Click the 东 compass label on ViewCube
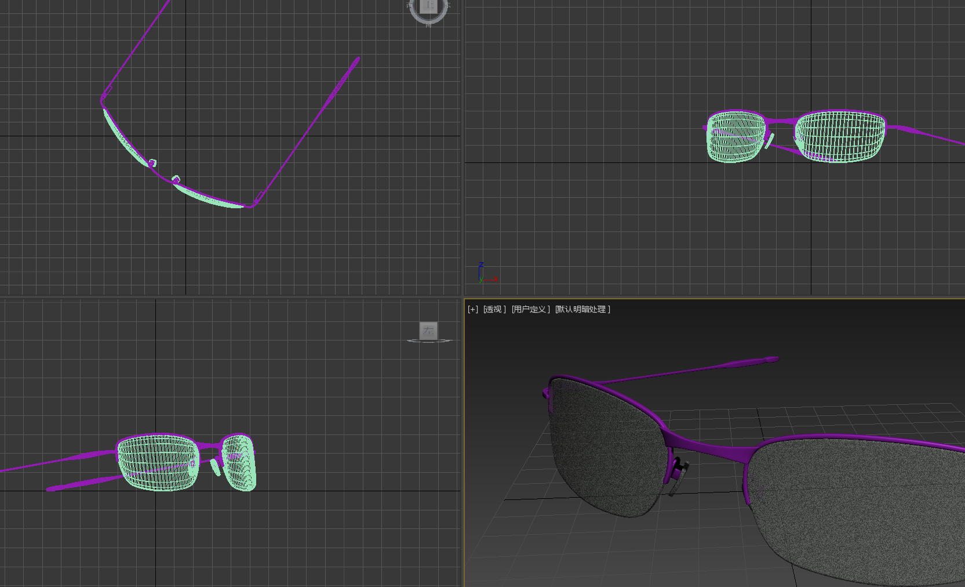 coord(447,5)
